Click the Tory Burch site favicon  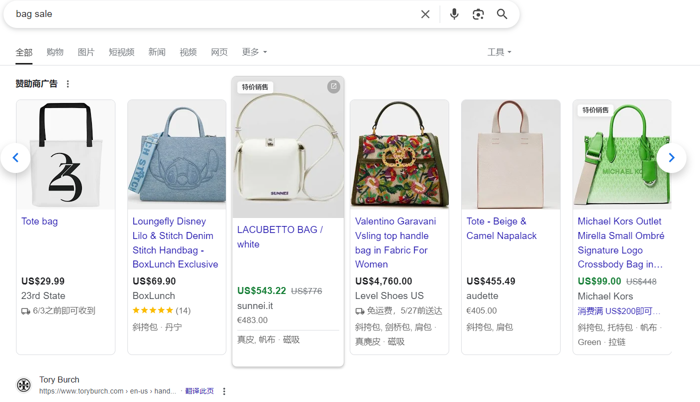23,385
